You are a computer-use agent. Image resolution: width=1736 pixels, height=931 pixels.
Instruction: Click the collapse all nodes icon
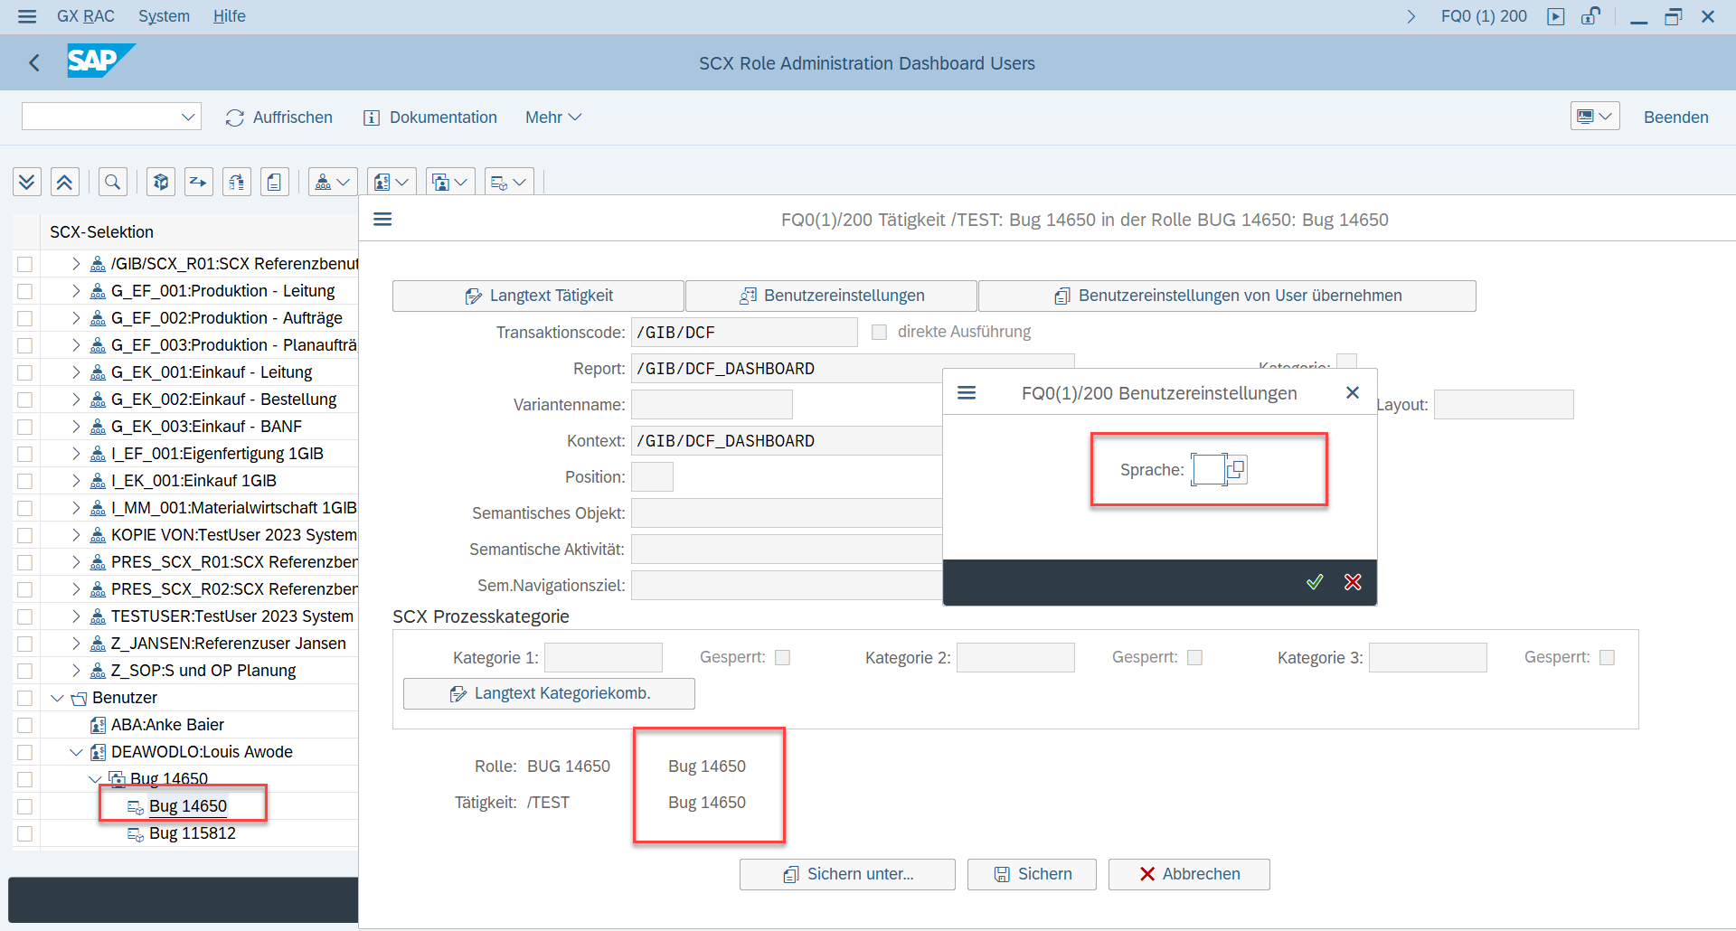point(64,183)
